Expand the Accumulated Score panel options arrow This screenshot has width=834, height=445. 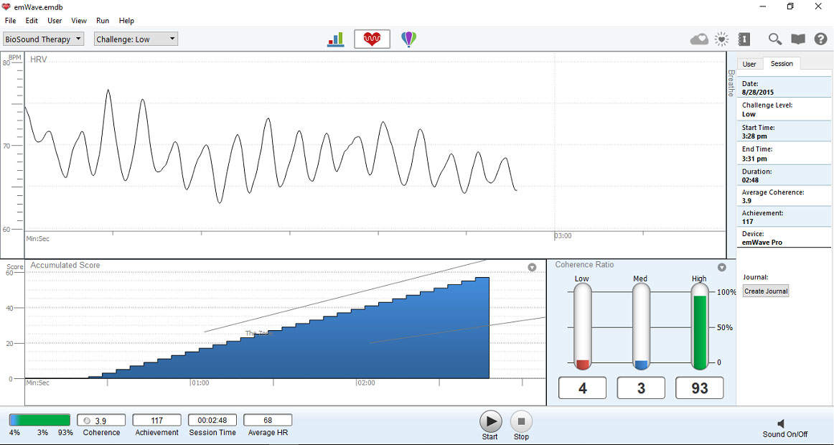(532, 267)
